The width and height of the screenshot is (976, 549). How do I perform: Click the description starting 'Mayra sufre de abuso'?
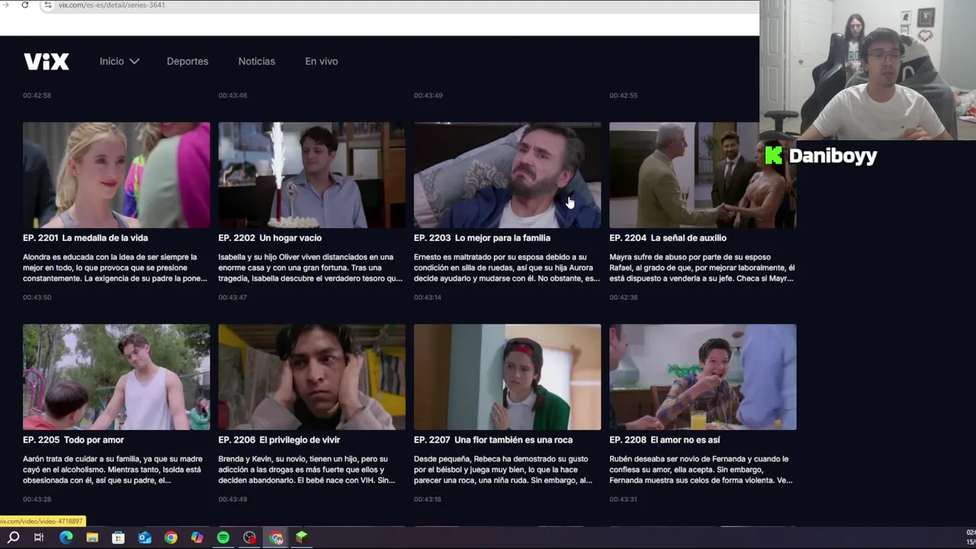[701, 268]
